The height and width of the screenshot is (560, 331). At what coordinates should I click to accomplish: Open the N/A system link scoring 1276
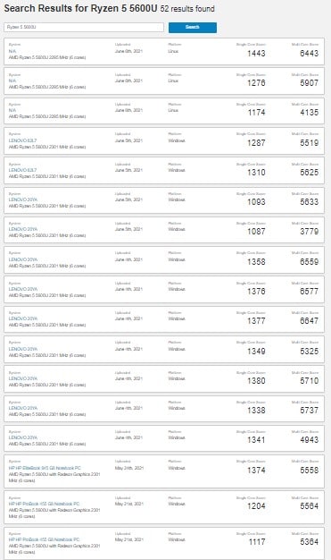pyautogui.click(x=12, y=81)
